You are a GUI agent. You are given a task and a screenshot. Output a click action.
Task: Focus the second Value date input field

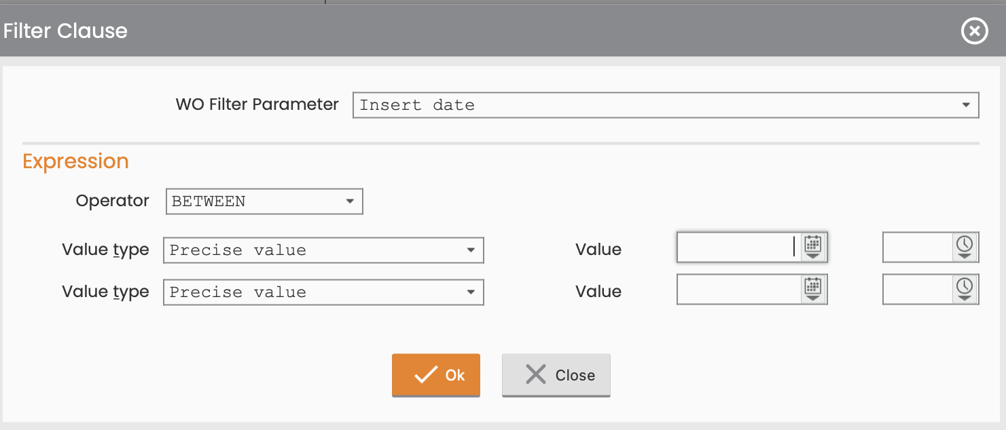[x=739, y=290]
